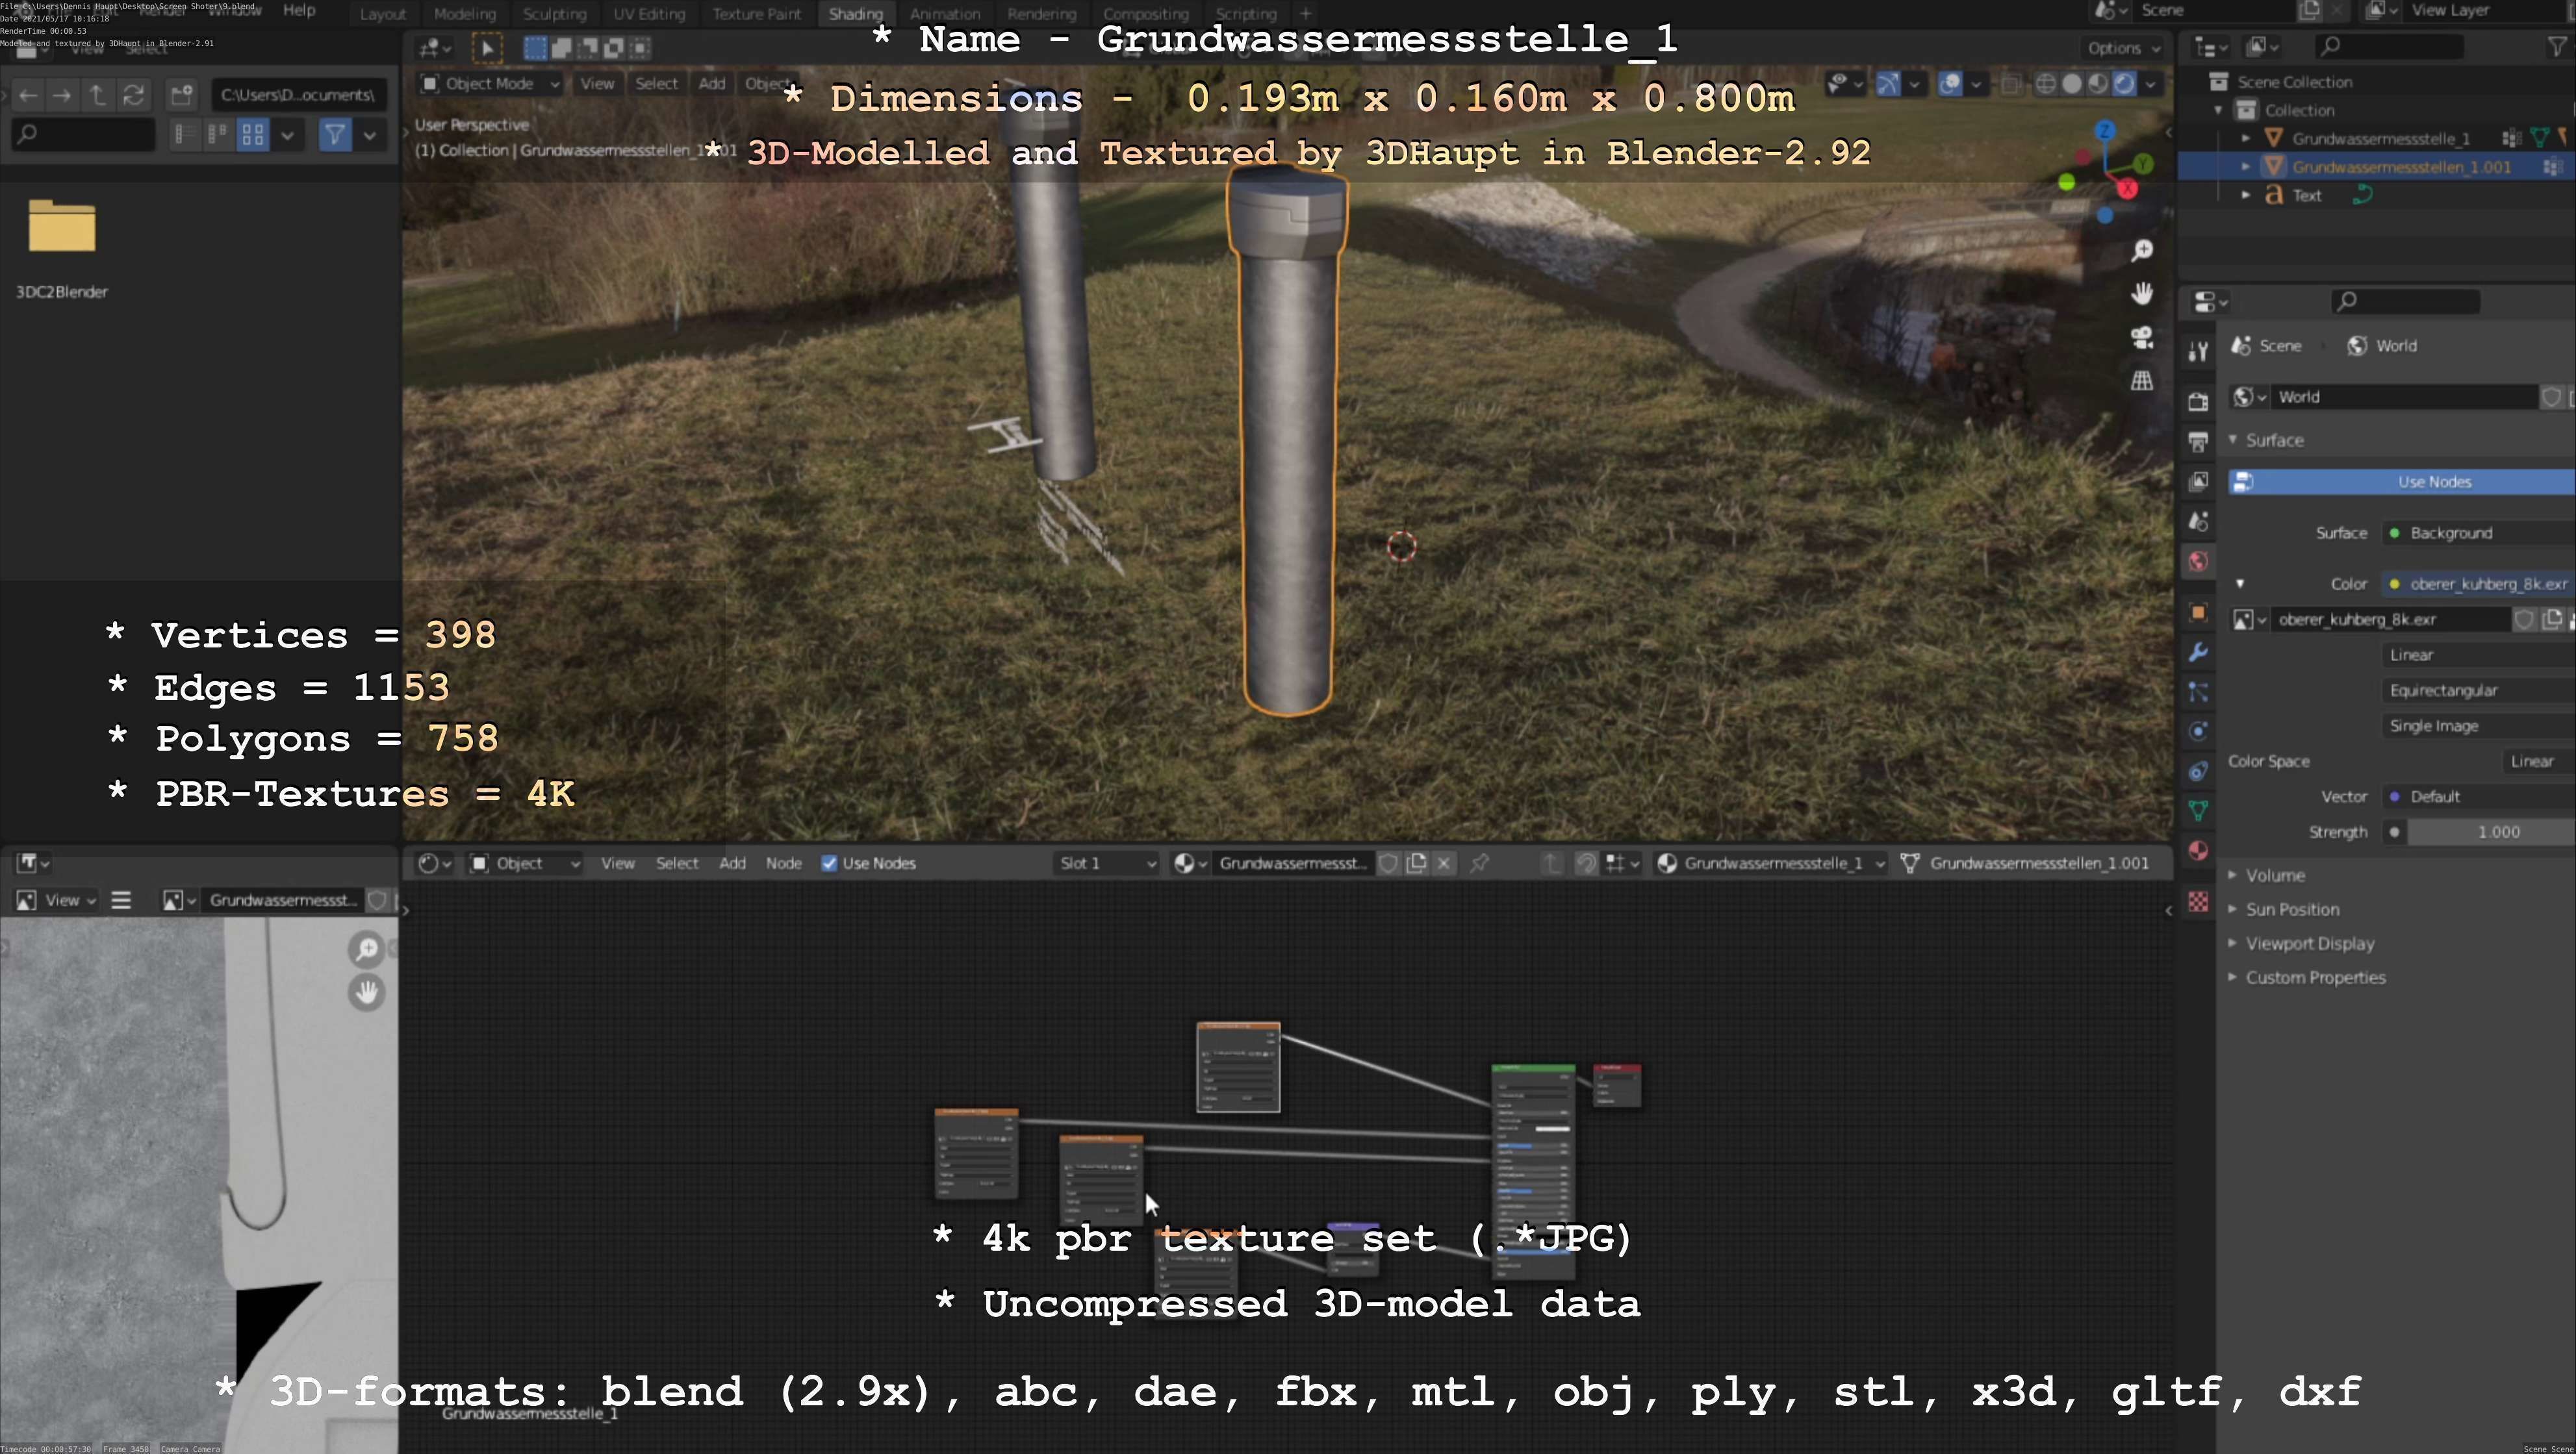Click the file browser refresh icon
The image size is (2576, 1454).
133,95
